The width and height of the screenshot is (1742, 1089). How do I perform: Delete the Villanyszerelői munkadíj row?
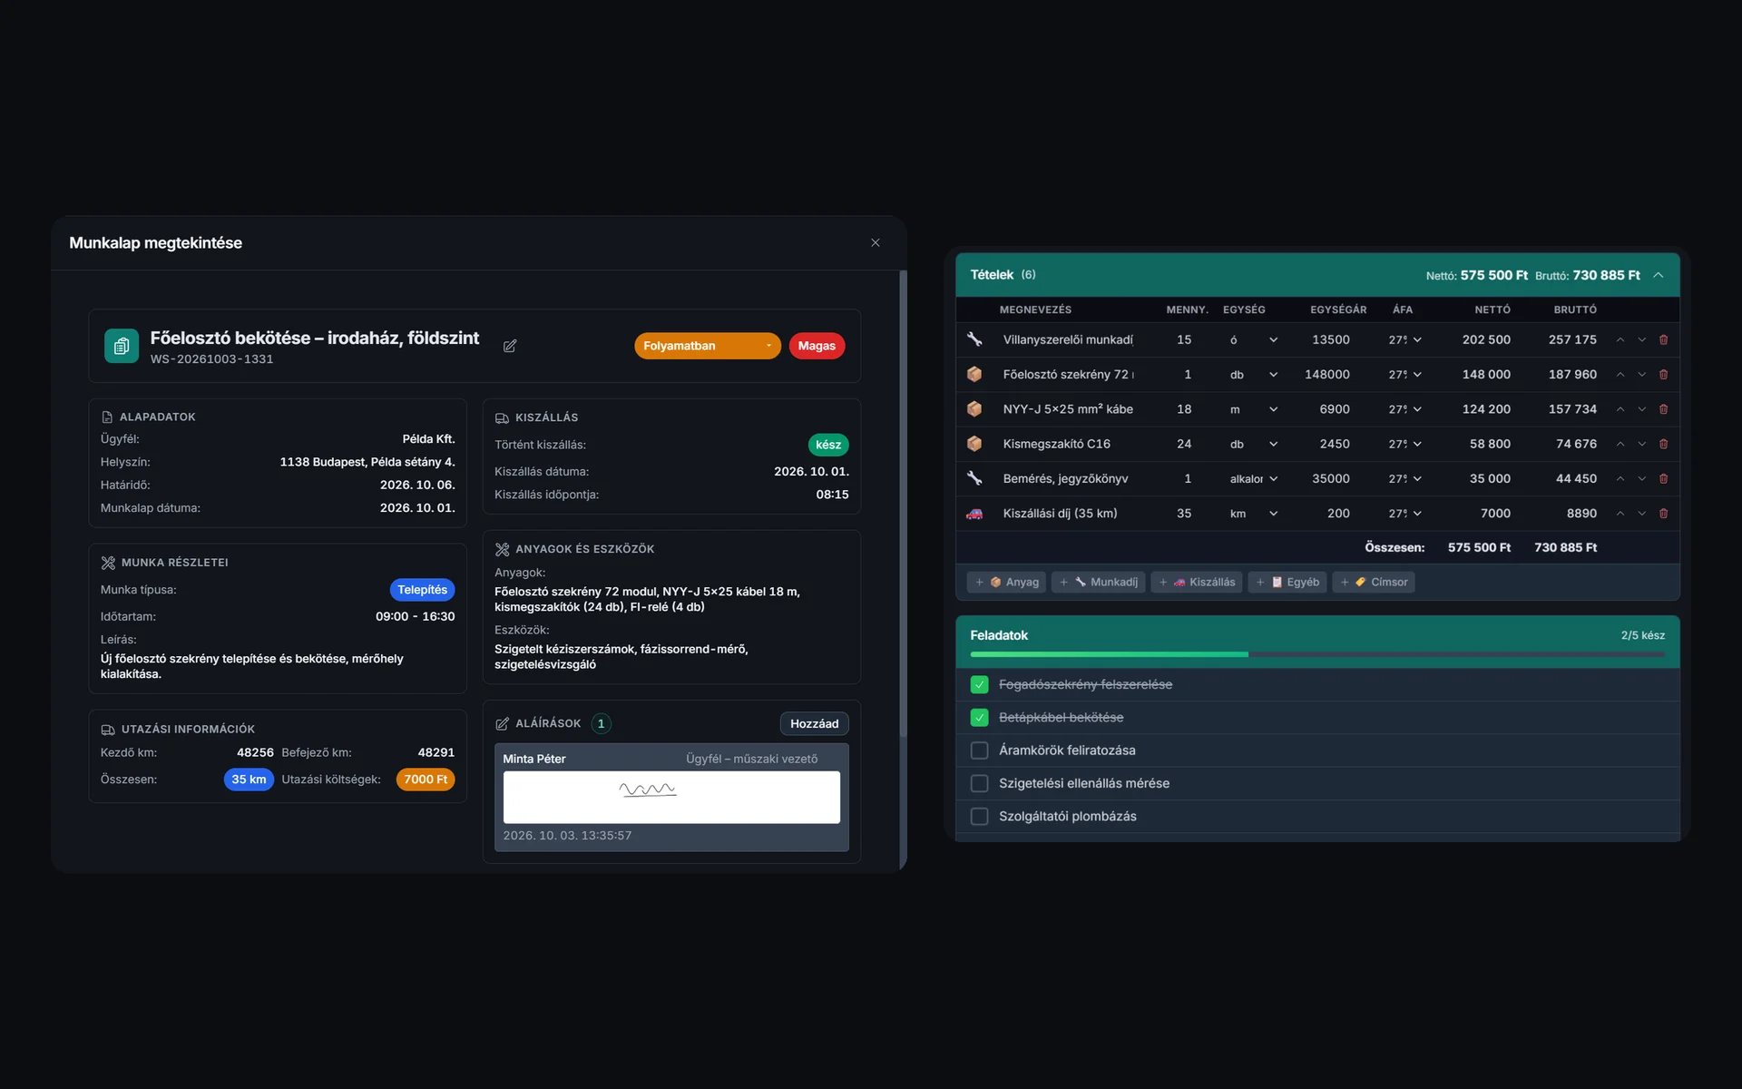tap(1663, 339)
